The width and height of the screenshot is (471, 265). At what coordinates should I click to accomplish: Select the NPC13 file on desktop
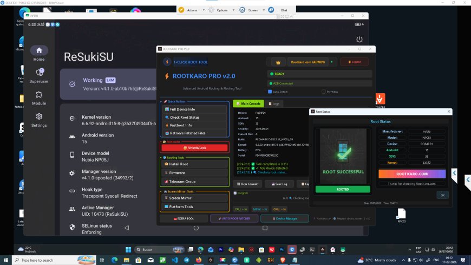pos(402,215)
